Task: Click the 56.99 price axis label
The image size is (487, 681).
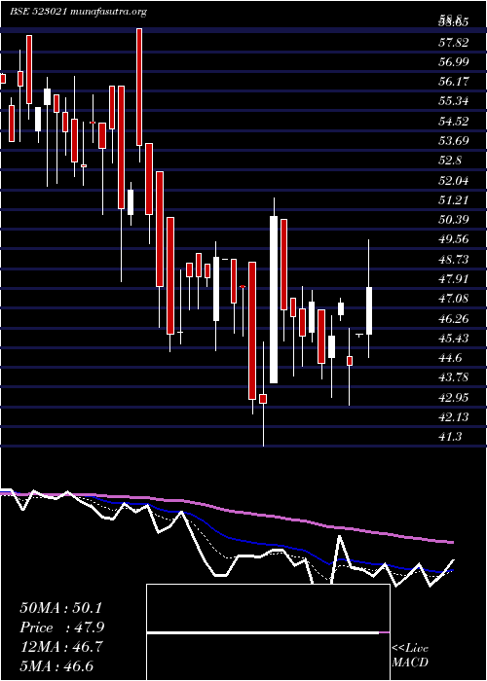Action: [x=454, y=61]
